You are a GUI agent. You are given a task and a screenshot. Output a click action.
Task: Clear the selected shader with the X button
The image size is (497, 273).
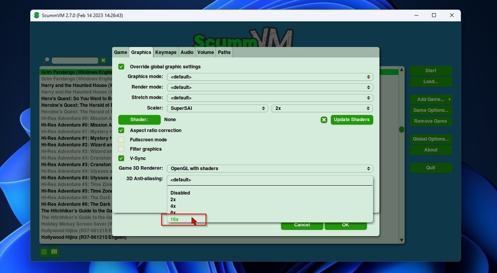pyautogui.click(x=324, y=120)
